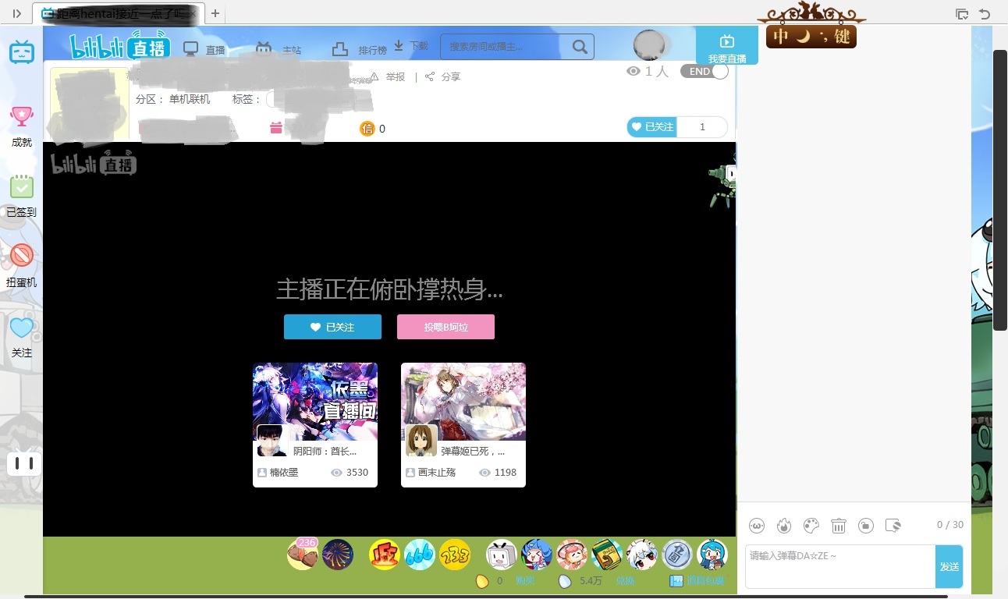Open the 道具包裹 item bag
Viewport: 1008px width, 599px height.
[698, 581]
